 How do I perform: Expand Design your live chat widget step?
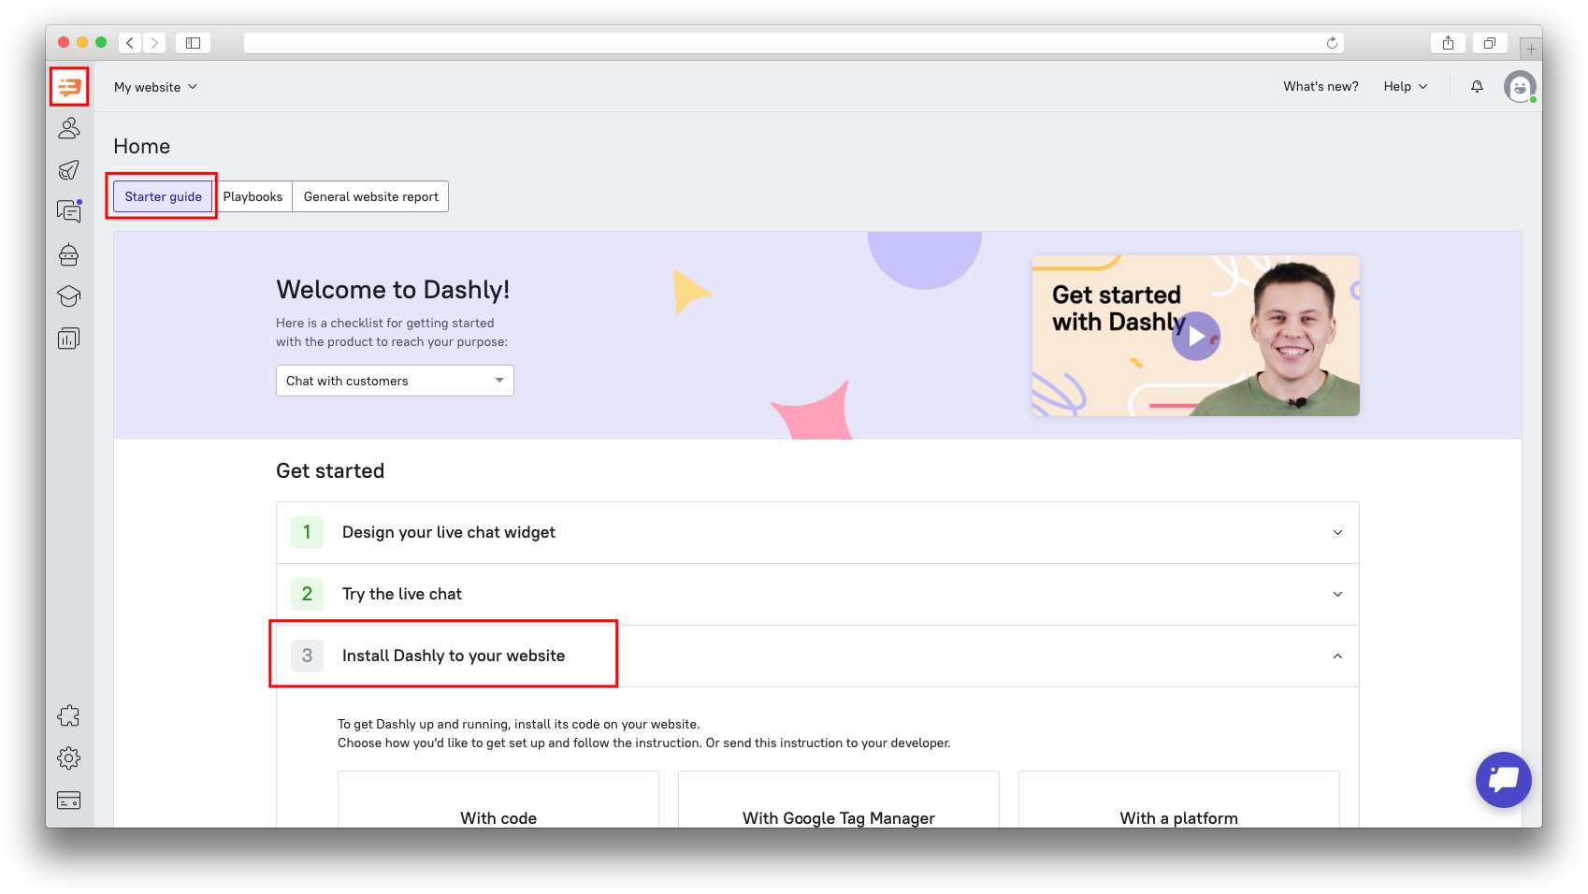coord(817,532)
